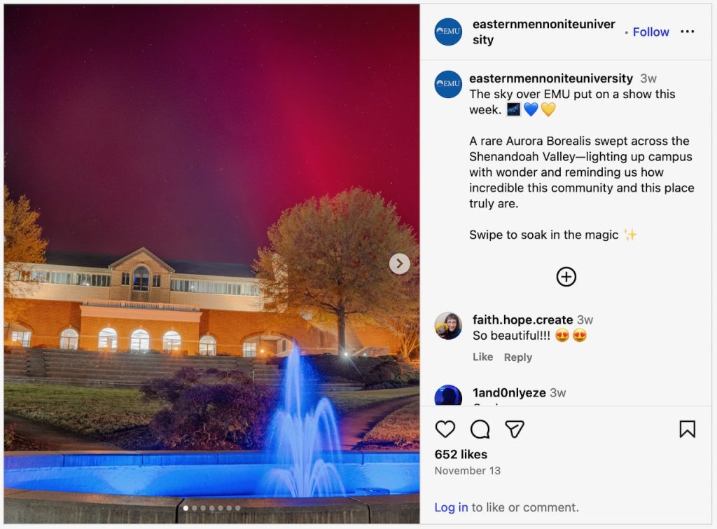
Task: Click the EMU avatar beside the caption
Action: pyautogui.click(x=448, y=84)
